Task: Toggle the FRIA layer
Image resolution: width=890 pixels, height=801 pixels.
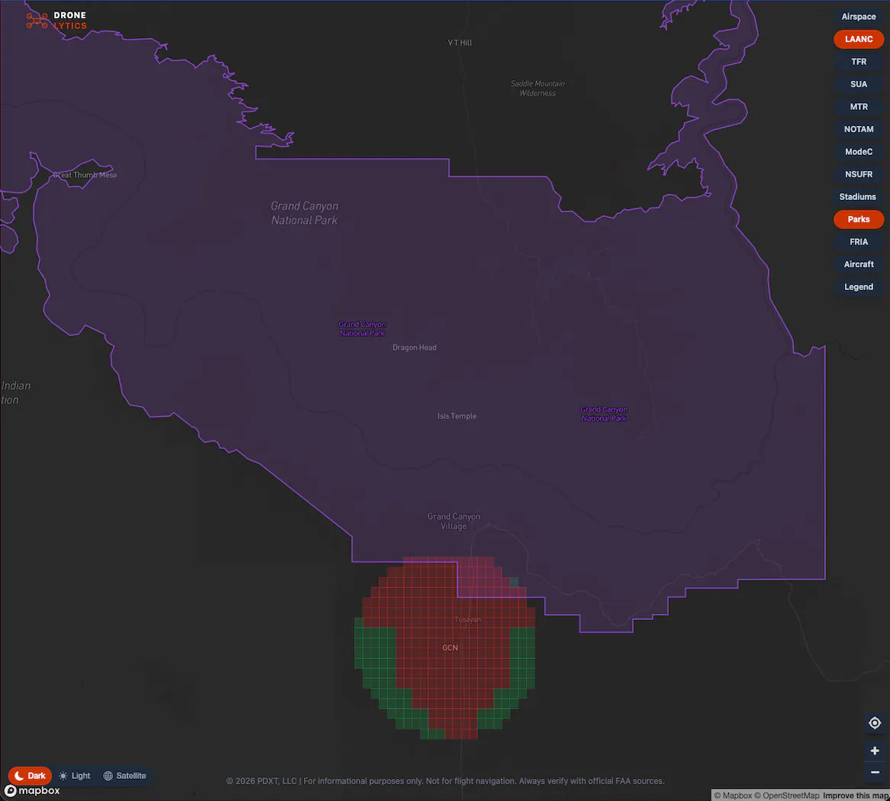Action: [x=858, y=242]
